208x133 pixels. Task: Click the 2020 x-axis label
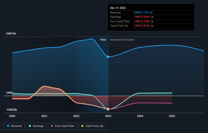12,116
